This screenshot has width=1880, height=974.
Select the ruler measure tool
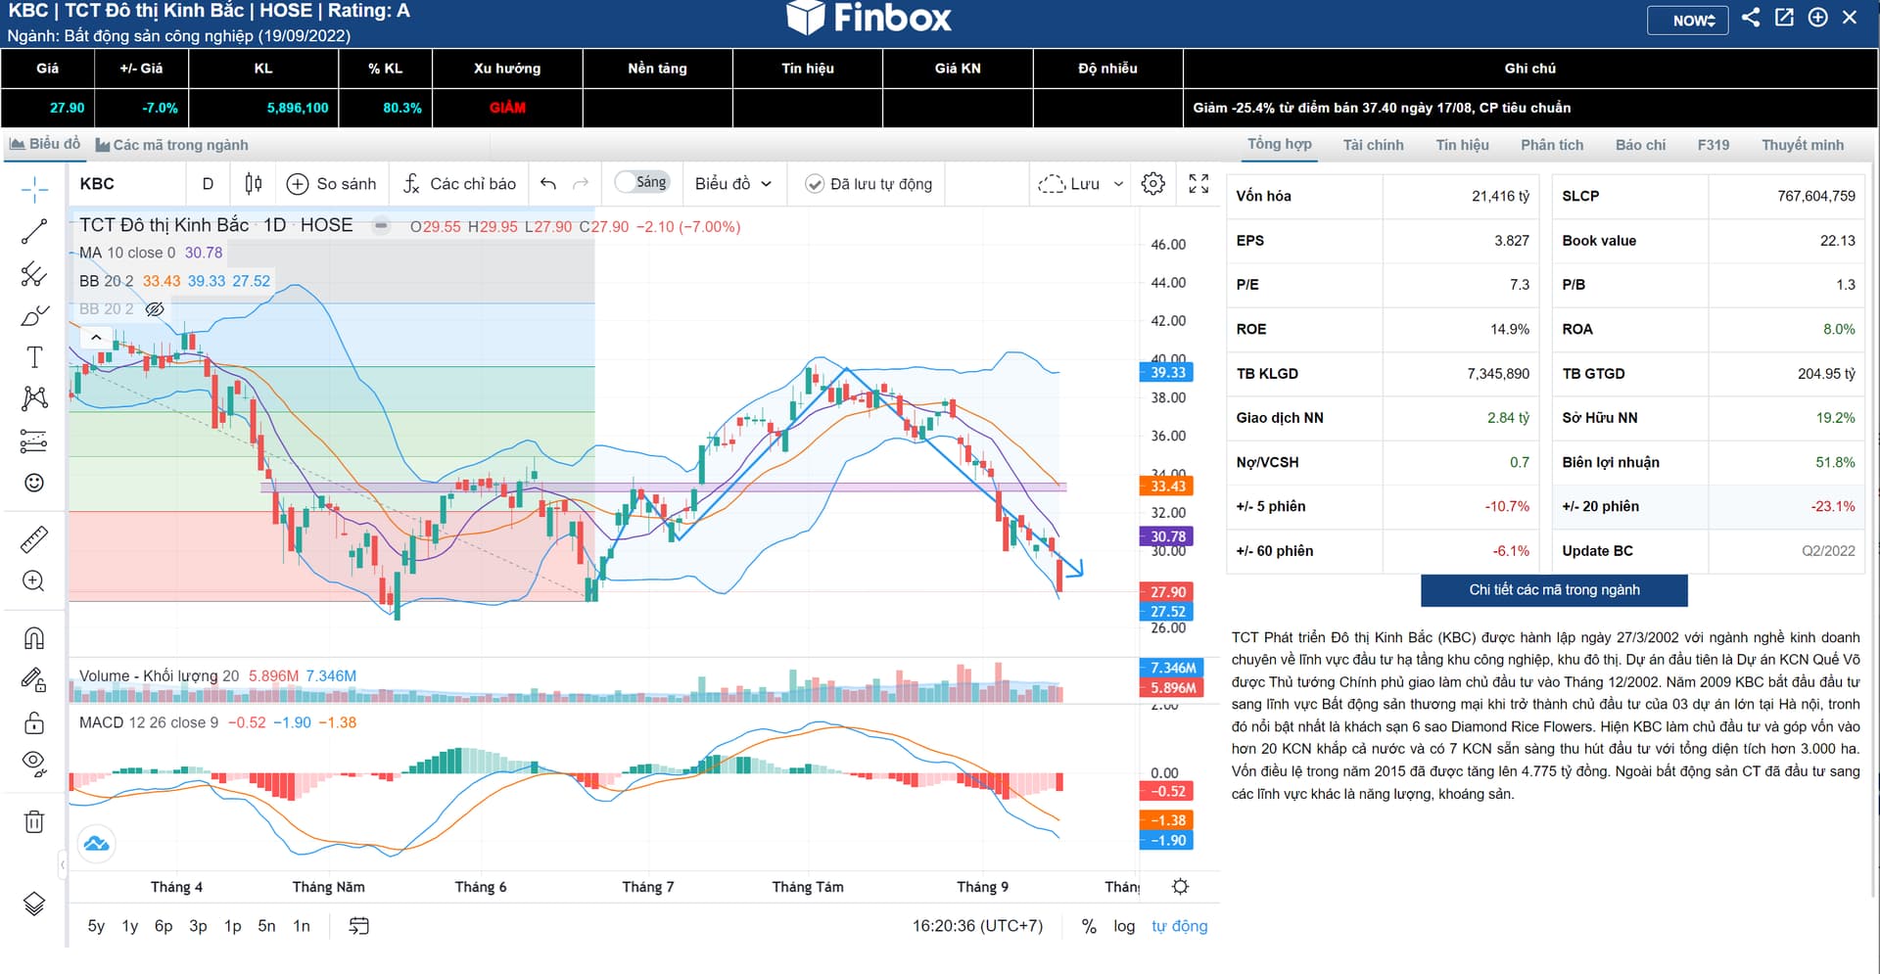[34, 539]
